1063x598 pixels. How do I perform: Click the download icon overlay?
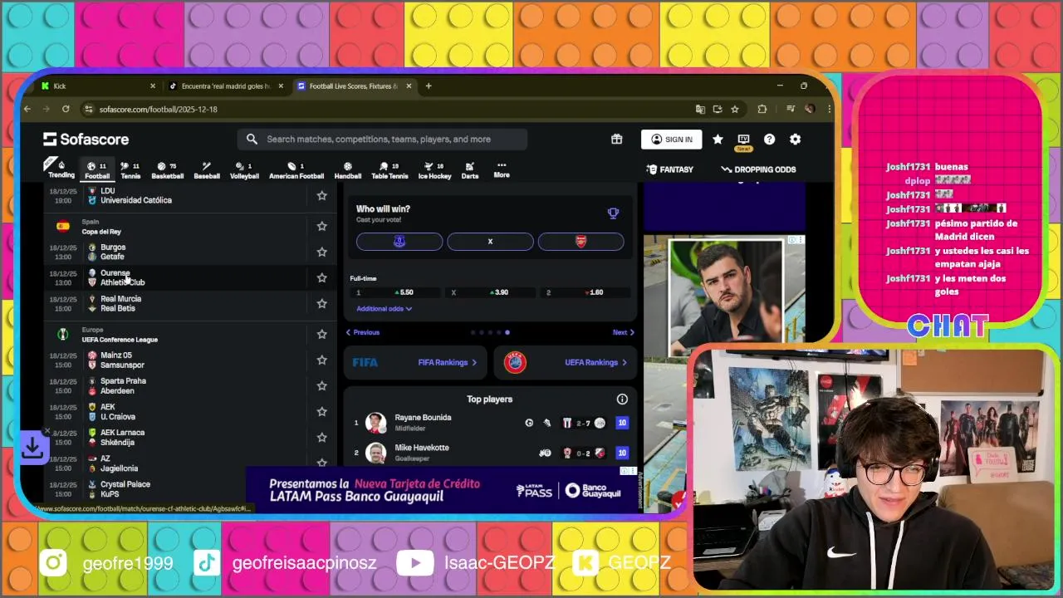pyautogui.click(x=33, y=448)
